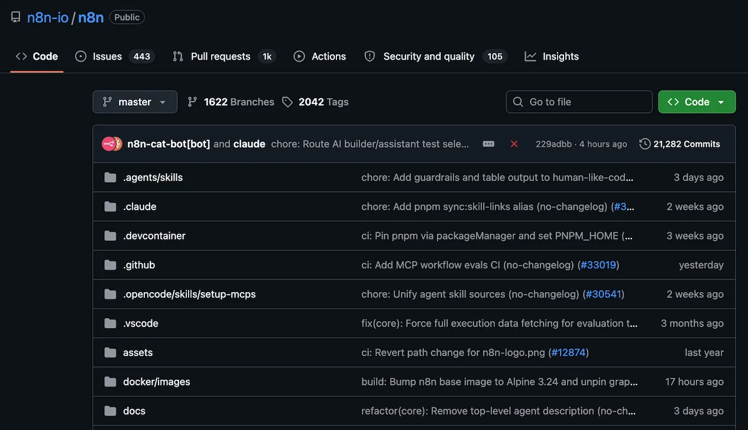748x430 pixels.
Task: Click the Security shield icon
Action: (370, 56)
